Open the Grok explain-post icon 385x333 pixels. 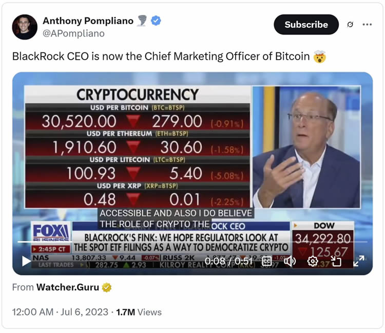pos(350,25)
